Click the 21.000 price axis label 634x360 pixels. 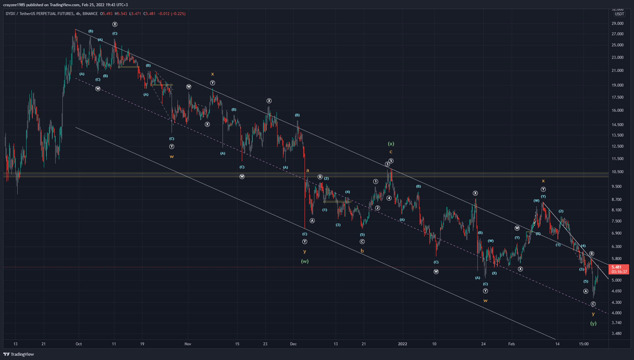click(617, 71)
